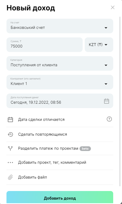The width and height of the screenshot is (122, 204).
Task: Choose Сделать повторяющимся option
Action: tap(42, 134)
